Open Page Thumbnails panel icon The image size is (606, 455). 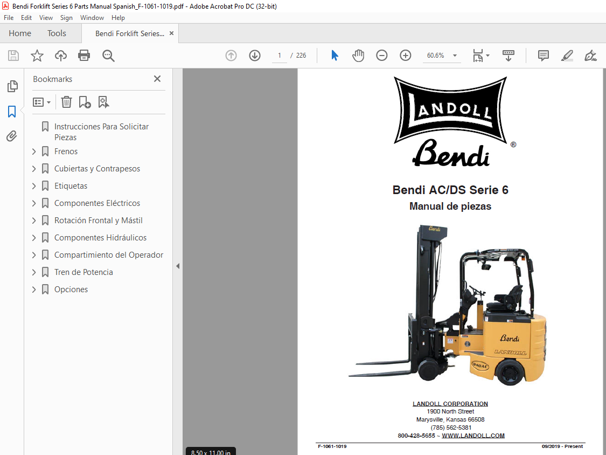tap(12, 86)
